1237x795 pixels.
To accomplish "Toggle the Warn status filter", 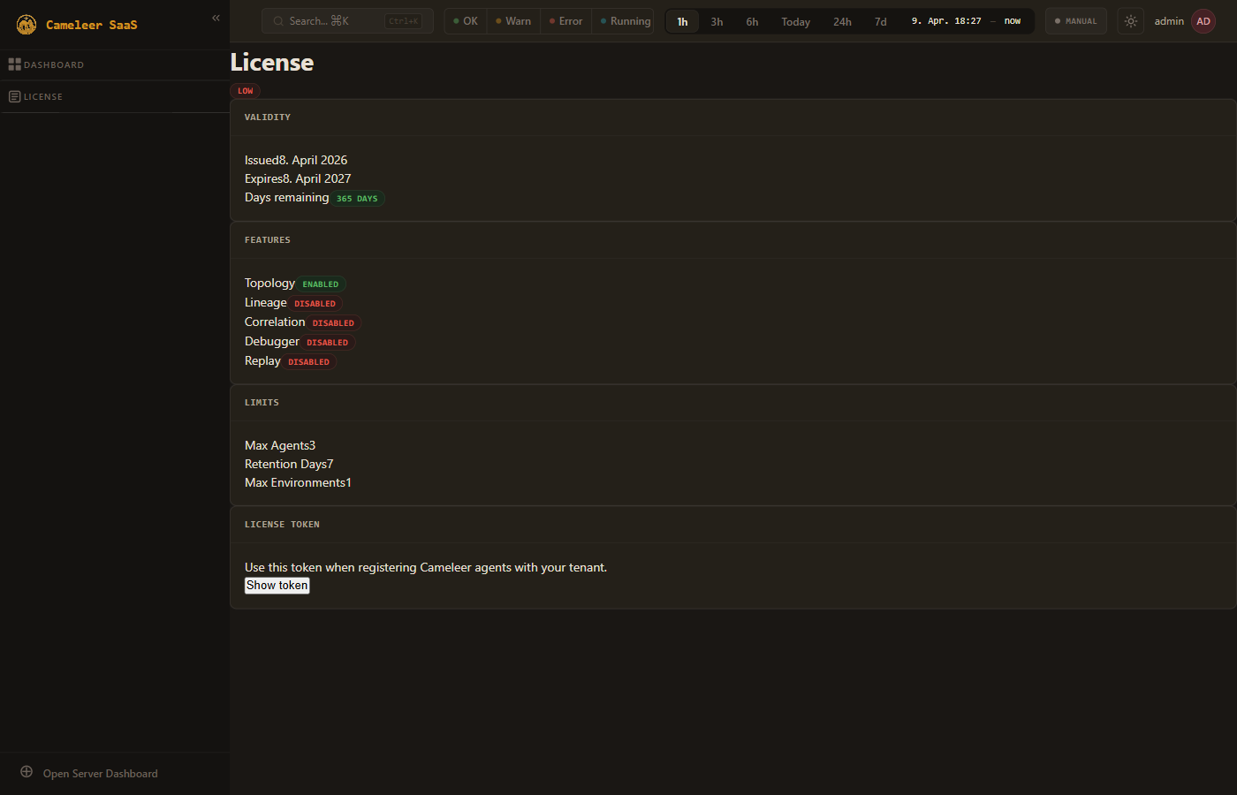I will pyautogui.click(x=513, y=21).
